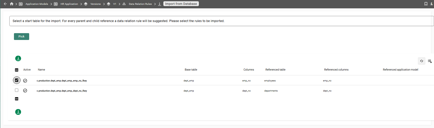
Task: Open HR Application breadcrumb
Action: coord(69,4)
